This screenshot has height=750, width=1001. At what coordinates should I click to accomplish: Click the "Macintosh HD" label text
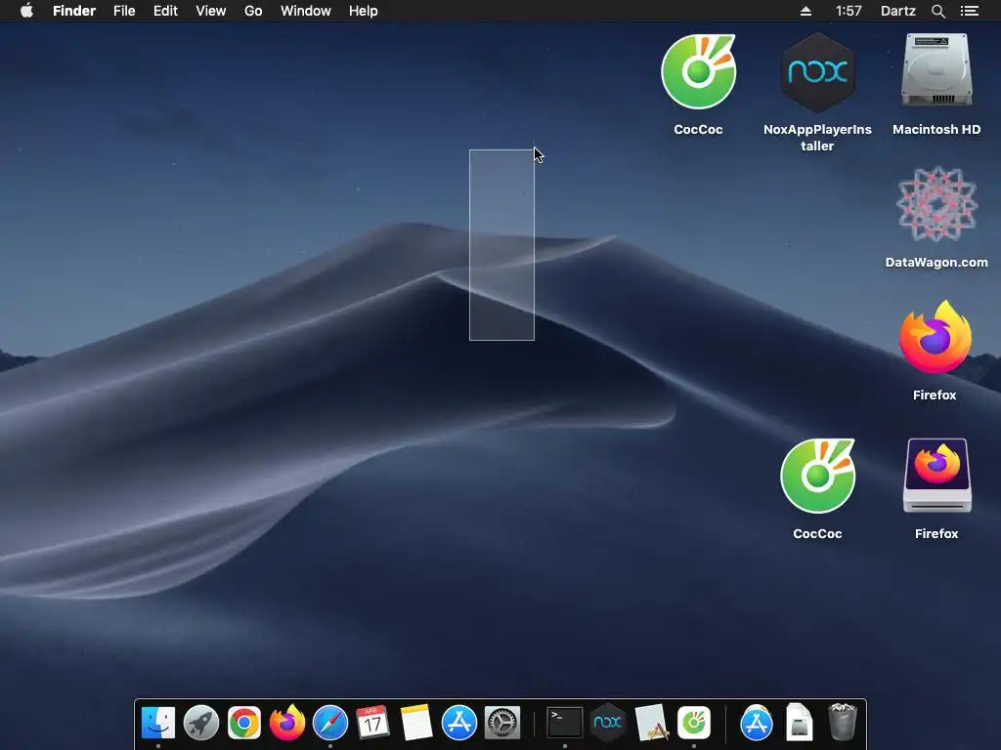936,130
